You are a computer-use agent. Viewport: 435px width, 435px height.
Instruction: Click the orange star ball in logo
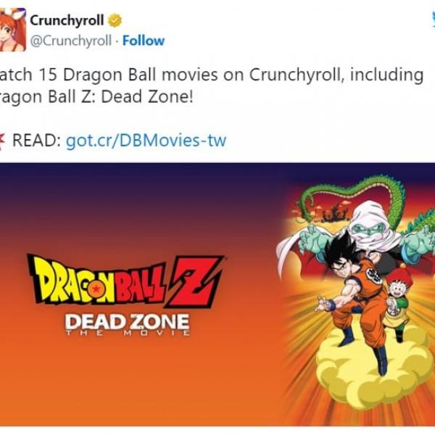coord(96,289)
